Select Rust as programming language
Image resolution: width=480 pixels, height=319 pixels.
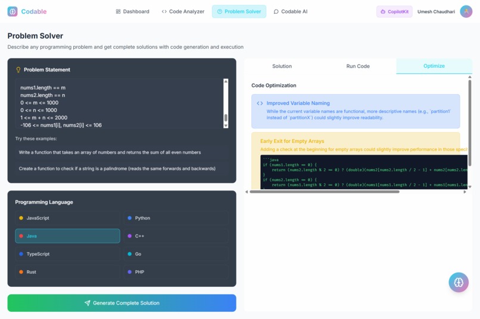pyautogui.click(x=68, y=272)
